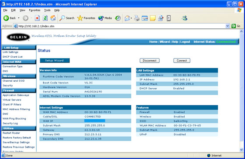Select Restore Factory Default

(x=17, y=138)
